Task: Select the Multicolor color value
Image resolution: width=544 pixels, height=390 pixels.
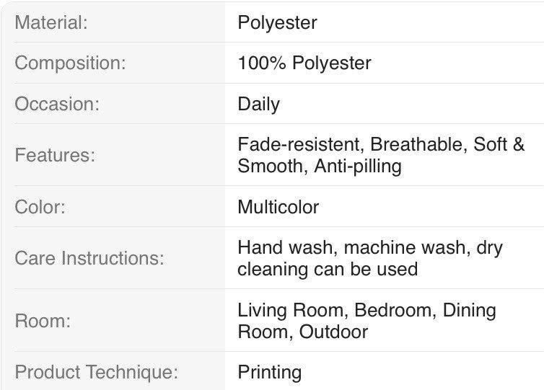Action: coord(278,207)
